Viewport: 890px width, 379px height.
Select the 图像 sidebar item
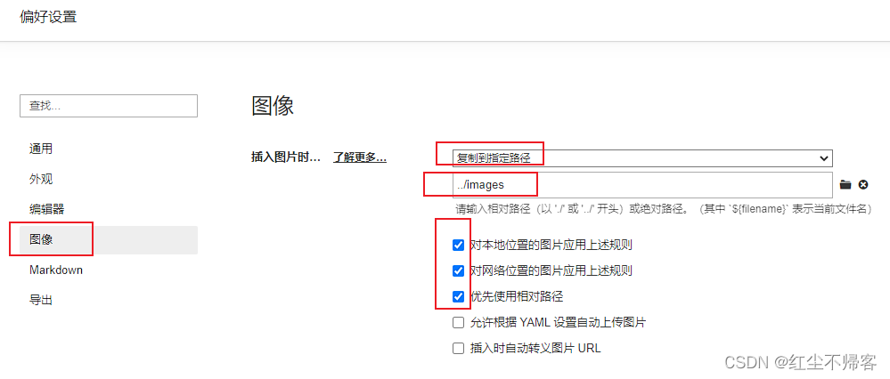109,240
